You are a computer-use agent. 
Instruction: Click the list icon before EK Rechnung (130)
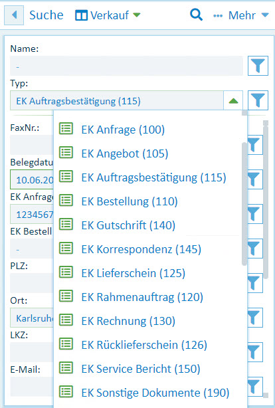(66, 320)
